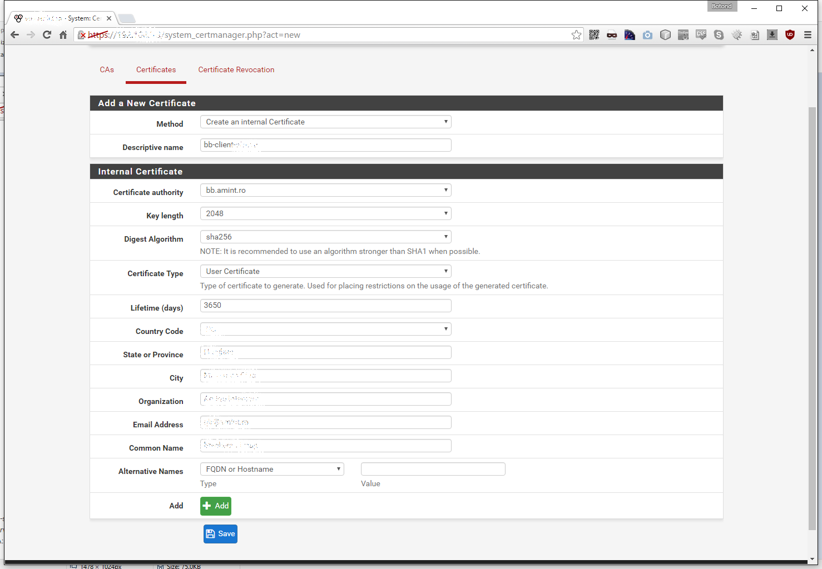
Task: Open the CSS validator extension icon
Action: [x=701, y=35]
